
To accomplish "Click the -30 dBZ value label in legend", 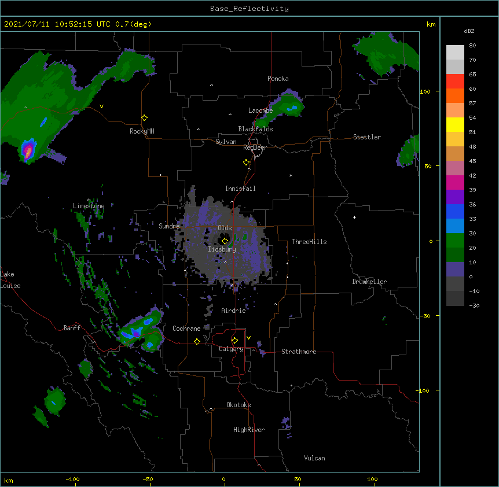I will tap(474, 305).
